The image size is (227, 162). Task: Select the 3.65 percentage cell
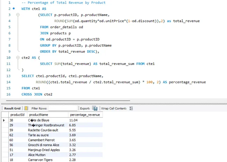click(x=86, y=140)
